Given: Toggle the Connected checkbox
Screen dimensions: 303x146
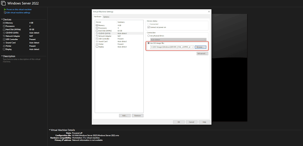Looking at the screenshot, I should pyautogui.click(x=149, y=24).
